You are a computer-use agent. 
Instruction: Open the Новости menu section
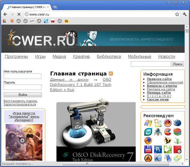click(x=167, y=57)
